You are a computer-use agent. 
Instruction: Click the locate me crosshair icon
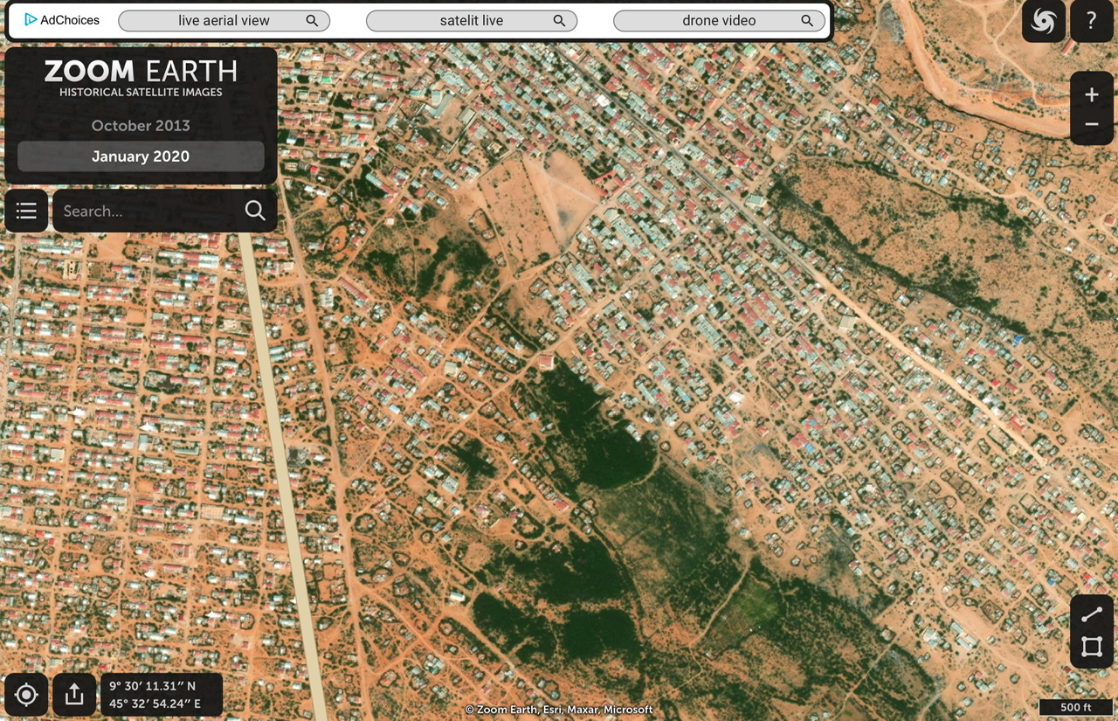click(26, 695)
